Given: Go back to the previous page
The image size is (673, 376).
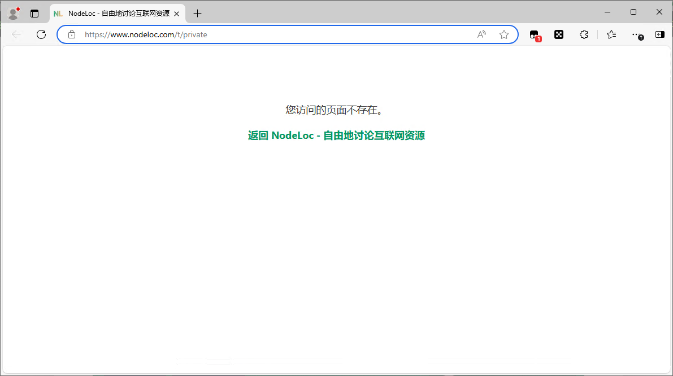Looking at the screenshot, I should pyautogui.click(x=16, y=34).
